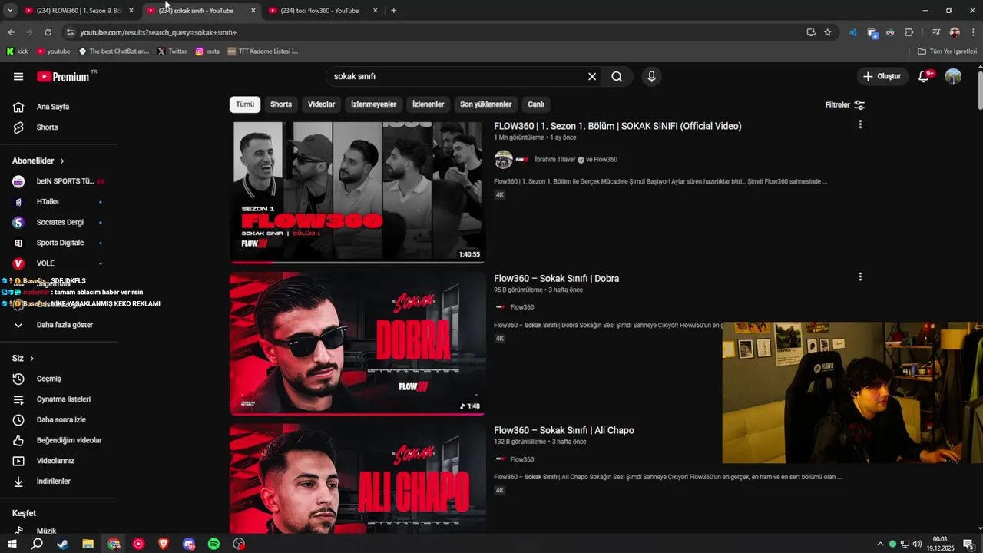The width and height of the screenshot is (983, 553).
Task: Open Steam from the taskbar
Action: point(62,544)
